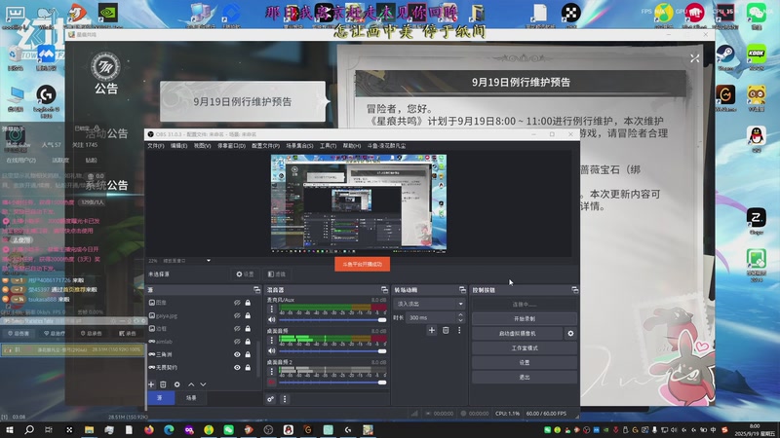
Task: Open transition properties three-dot menu
Action: click(x=459, y=330)
